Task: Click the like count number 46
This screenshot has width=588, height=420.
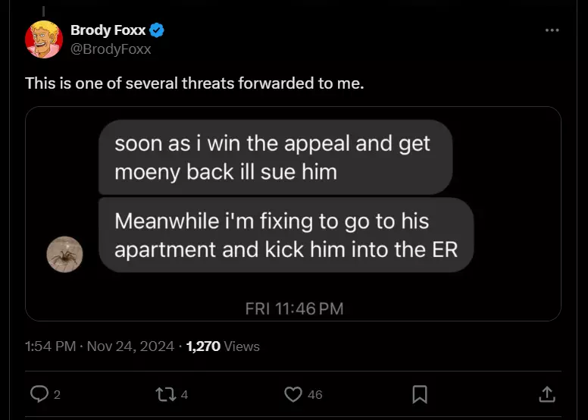Action: tap(315, 394)
